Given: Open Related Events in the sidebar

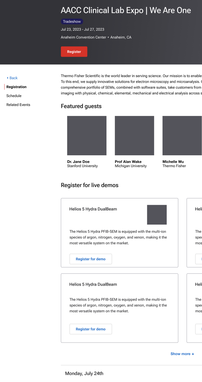Looking at the screenshot, I should coord(18,105).
